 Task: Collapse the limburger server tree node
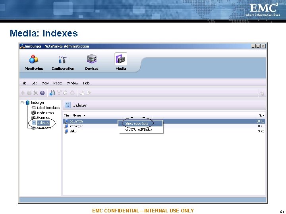coord(22,103)
